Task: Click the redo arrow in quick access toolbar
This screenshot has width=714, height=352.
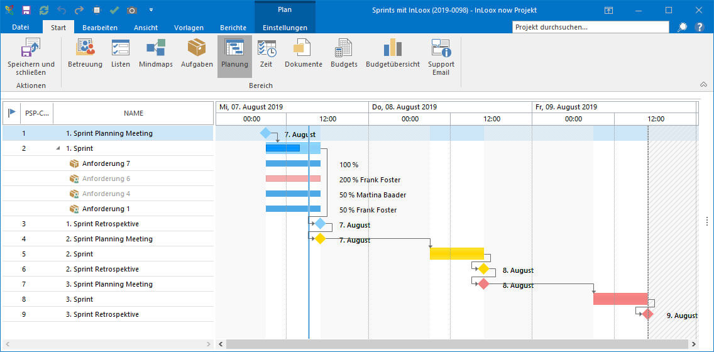Action: (x=79, y=10)
